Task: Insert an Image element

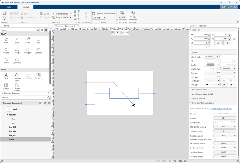Action: (6, 86)
